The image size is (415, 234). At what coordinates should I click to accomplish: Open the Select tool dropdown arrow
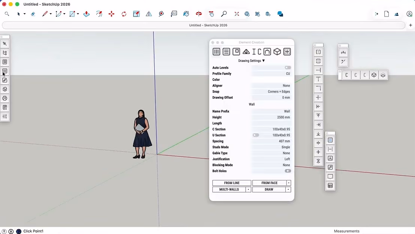coord(25,14)
